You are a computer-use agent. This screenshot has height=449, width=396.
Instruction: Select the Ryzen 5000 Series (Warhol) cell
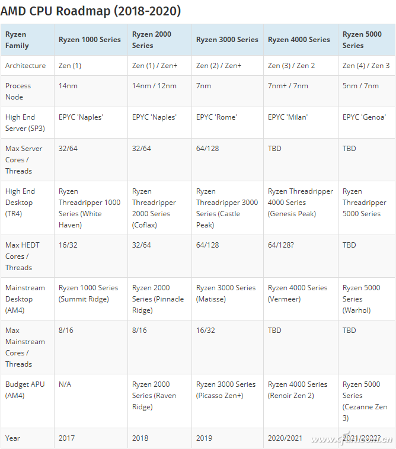coord(361,299)
